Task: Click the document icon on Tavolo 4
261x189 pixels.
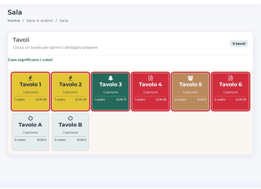Action: [x=150, y=78]
